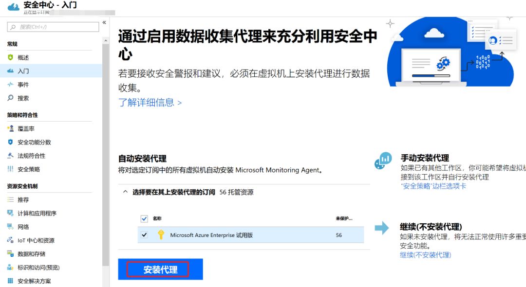The height and width of the screenshot is (287, 526).
Task: Click the 法规符合性 gavel icon
Action: [10, 155]
